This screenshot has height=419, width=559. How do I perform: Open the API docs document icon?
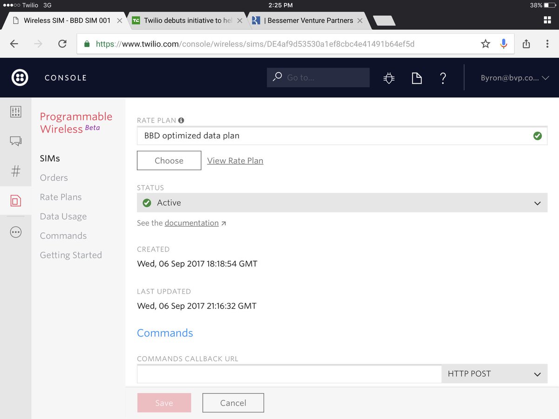[x=416, y=78]
